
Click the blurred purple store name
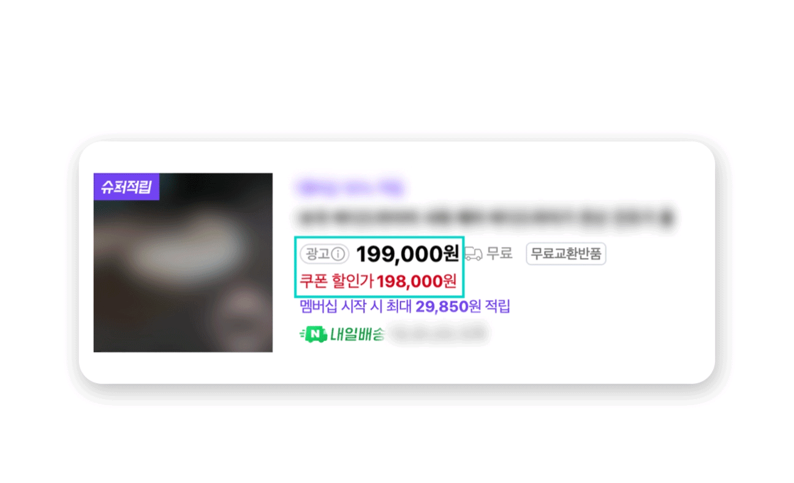[350, 188]
